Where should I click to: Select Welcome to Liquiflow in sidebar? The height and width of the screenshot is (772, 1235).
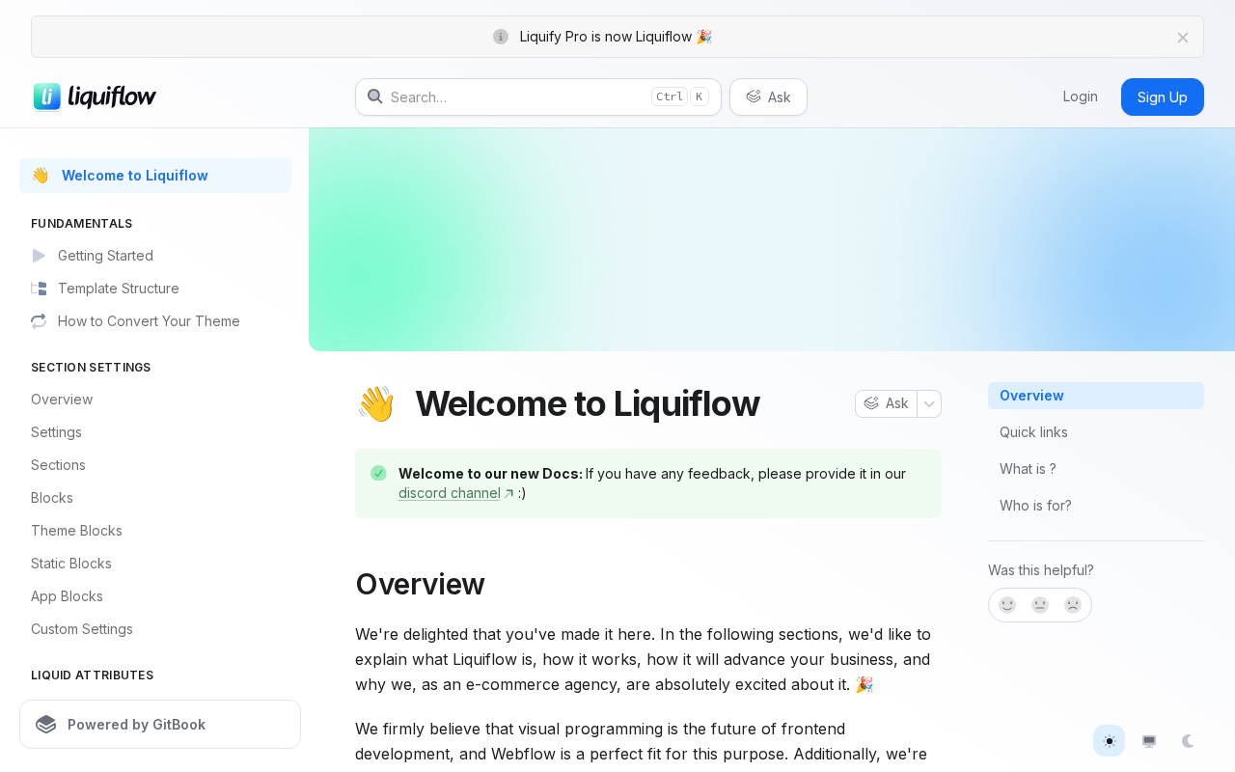155,176
